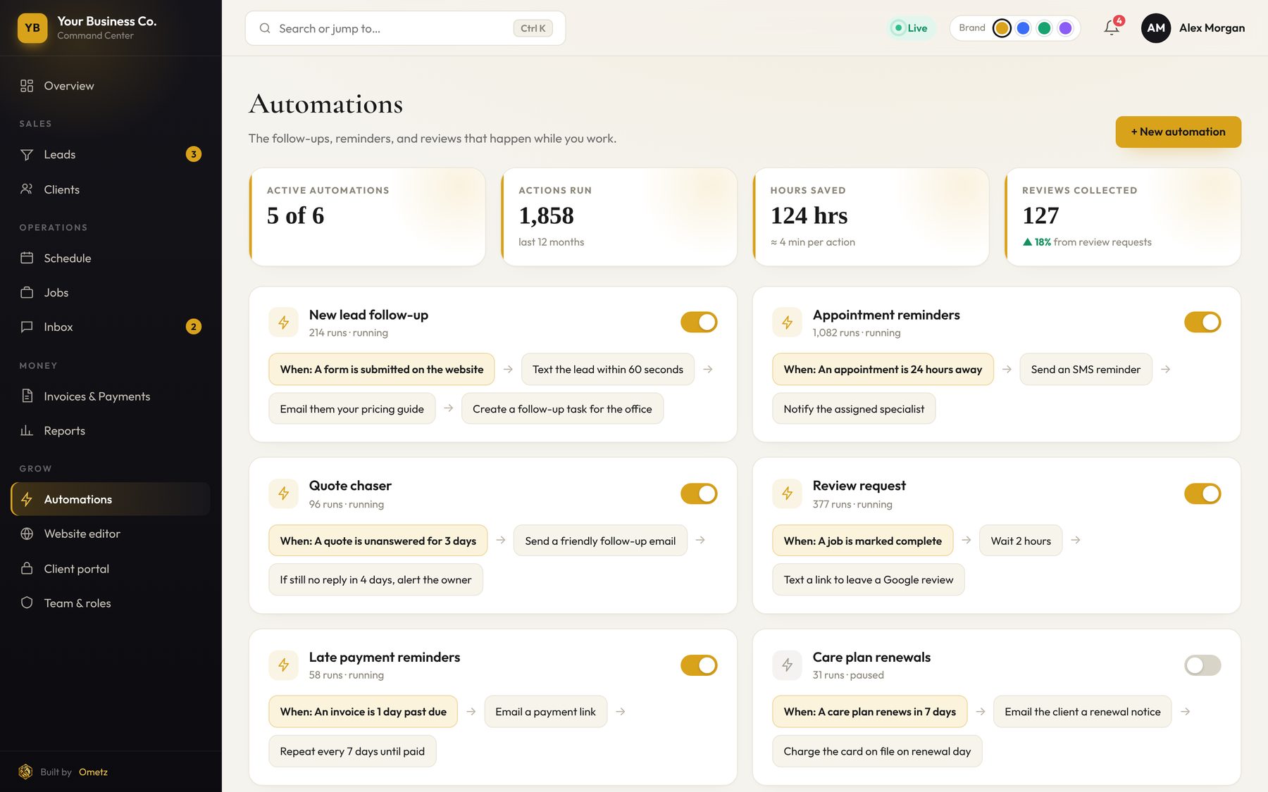1268x792 pixels.
Task: Click the Inbox message icon
Action: coord(27,327)
